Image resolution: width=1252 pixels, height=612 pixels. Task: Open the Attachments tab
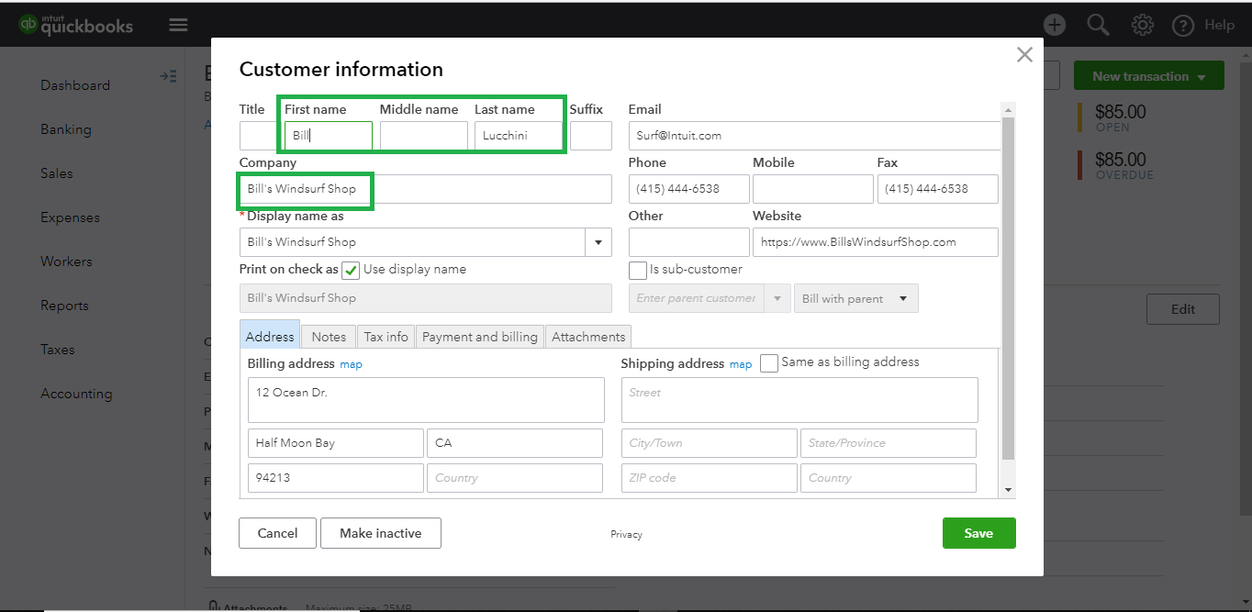click(x=588, y=337)
